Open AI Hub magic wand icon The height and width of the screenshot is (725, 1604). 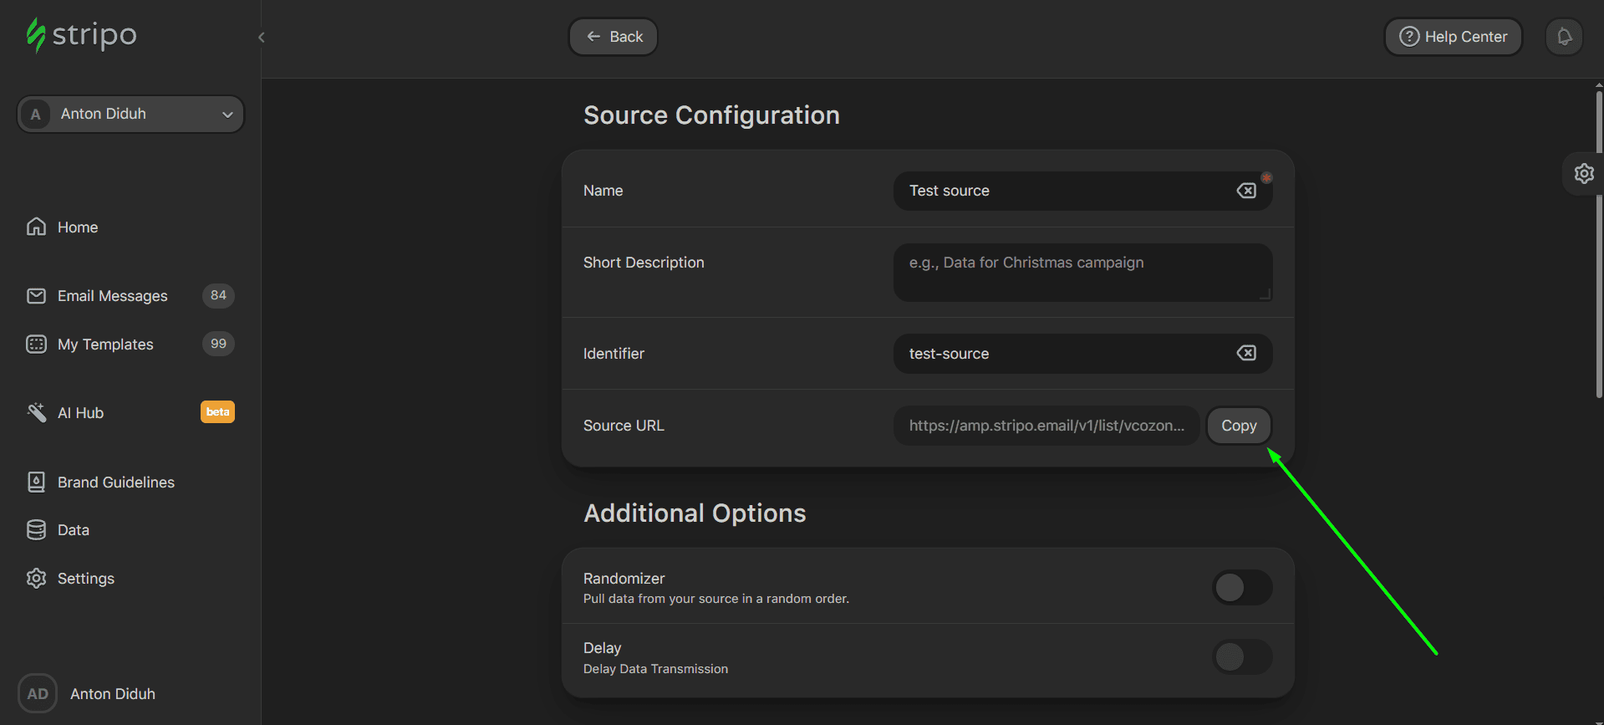coord(36,412)
